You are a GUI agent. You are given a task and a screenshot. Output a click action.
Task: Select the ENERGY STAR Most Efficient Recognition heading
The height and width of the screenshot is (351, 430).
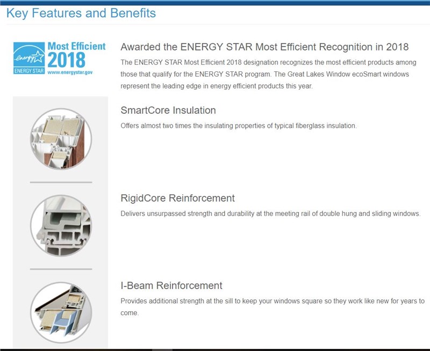coord(264,47)
